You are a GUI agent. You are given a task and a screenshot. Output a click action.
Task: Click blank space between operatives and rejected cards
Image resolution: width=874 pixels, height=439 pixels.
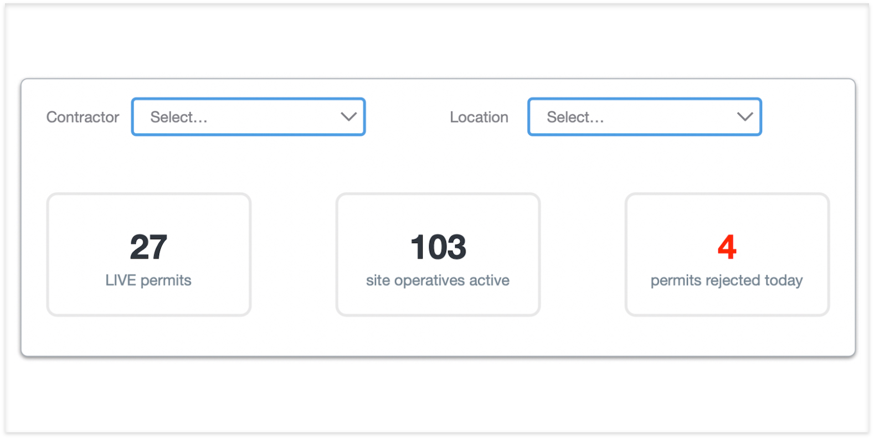[x=583, y=255]
